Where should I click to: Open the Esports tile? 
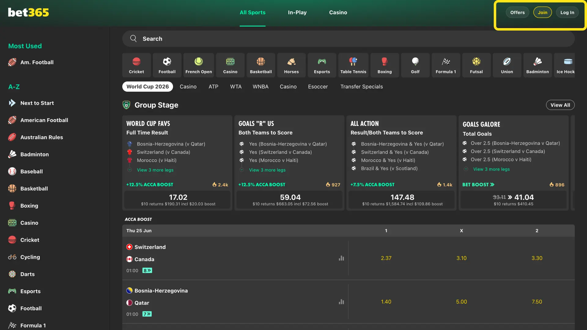[x=322, y=65]
